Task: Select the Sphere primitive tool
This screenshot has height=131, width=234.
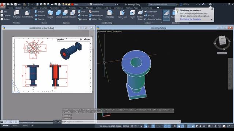Action: [x=5, y=19]
